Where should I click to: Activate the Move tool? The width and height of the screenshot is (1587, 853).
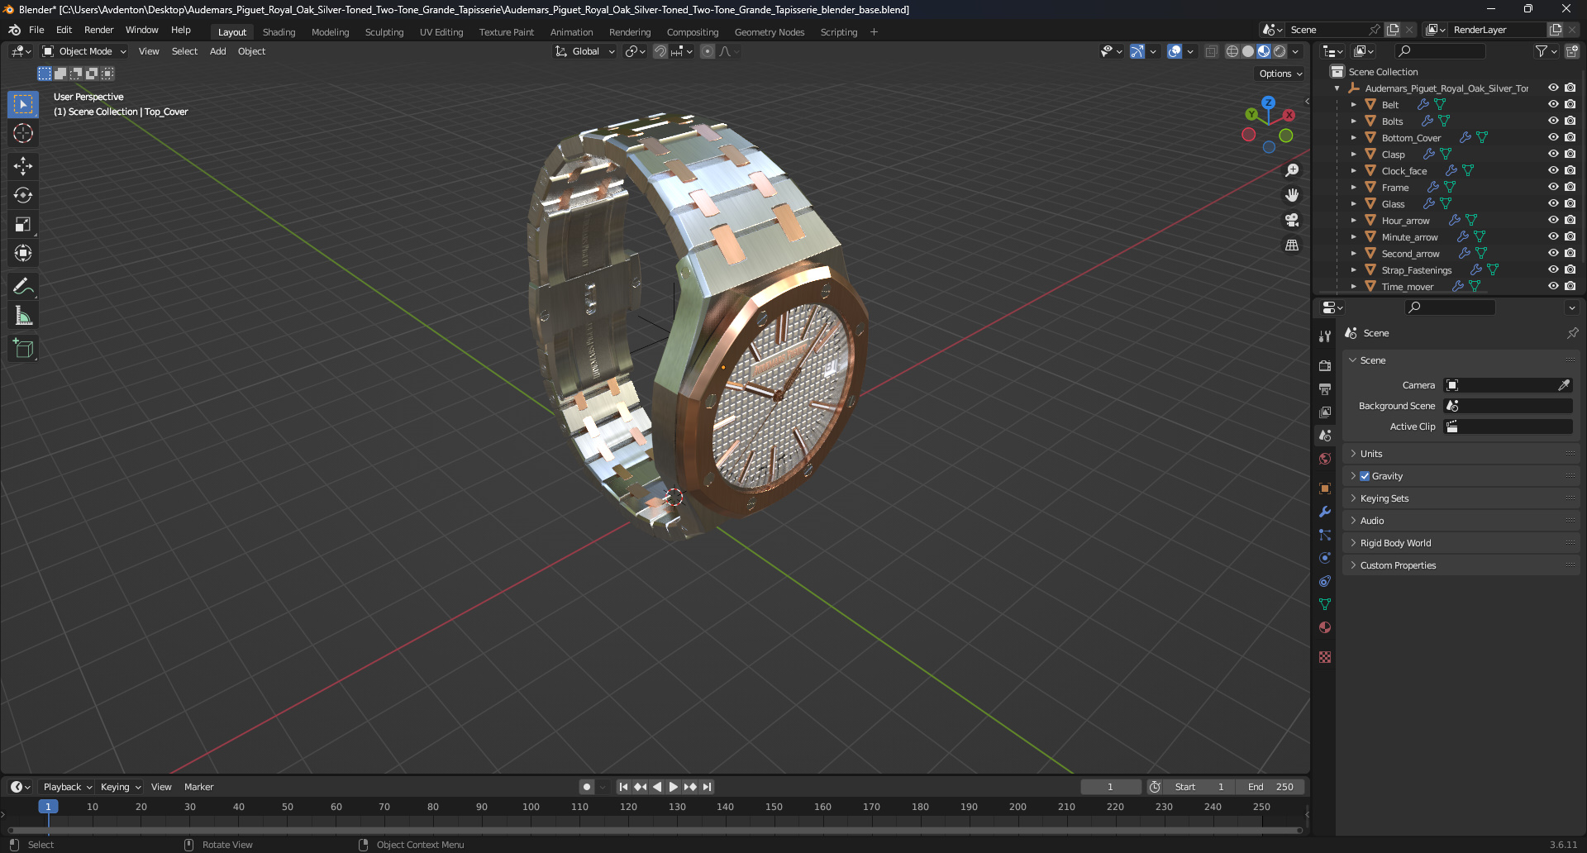(23, 166)
